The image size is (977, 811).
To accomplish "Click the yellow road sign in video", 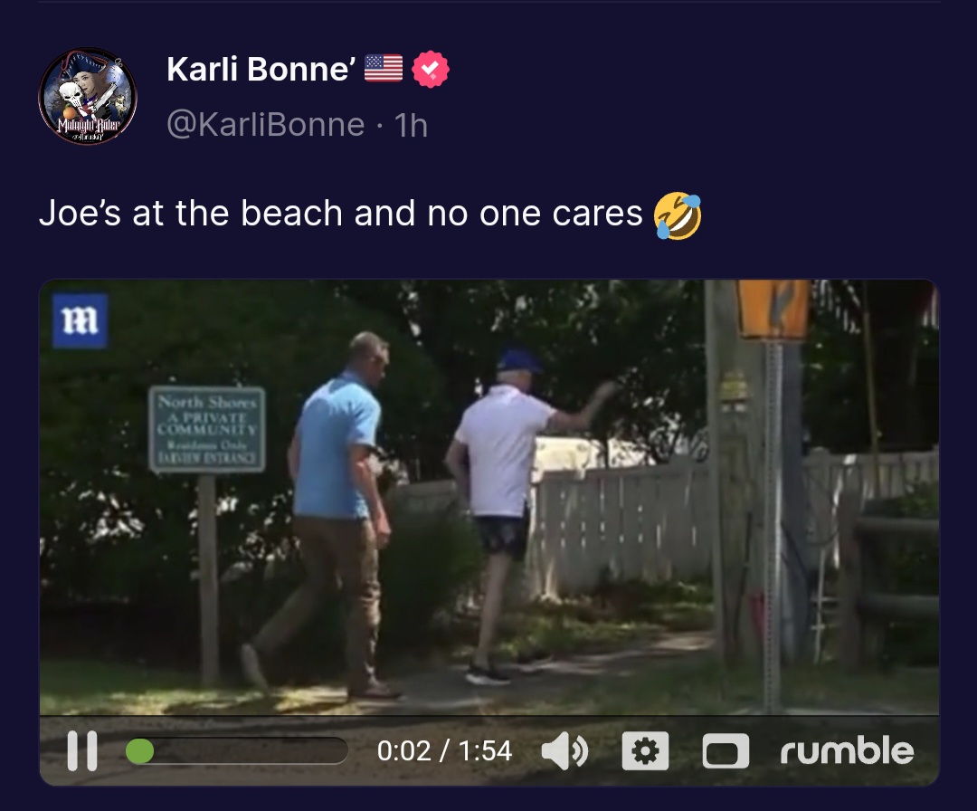I will pyautogui.click(x=773, y=310).
